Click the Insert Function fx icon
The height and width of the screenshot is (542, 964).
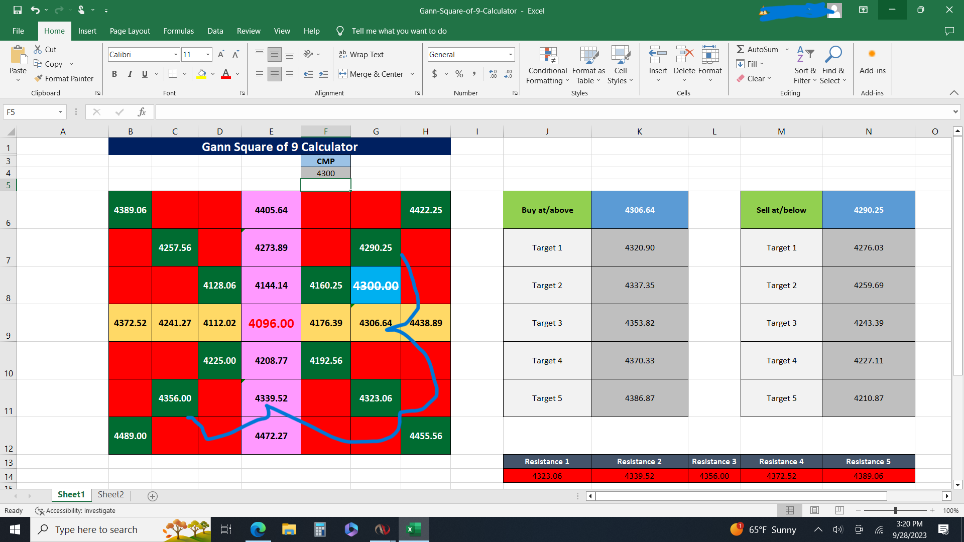click(142, 112)
